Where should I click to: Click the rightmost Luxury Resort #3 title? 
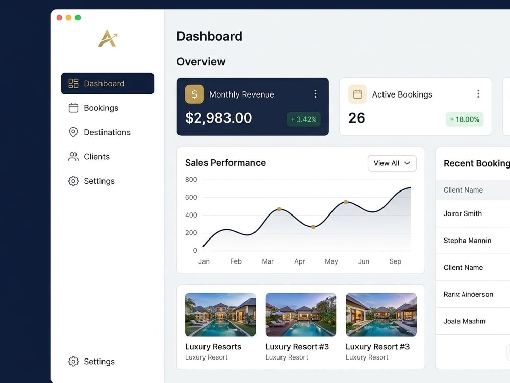coord(377,347)
